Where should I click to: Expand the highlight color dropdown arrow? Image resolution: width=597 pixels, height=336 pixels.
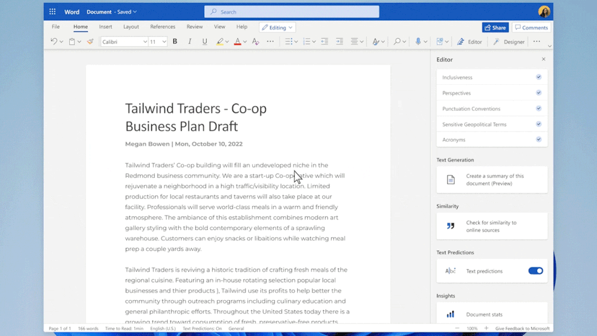(227, 42)
